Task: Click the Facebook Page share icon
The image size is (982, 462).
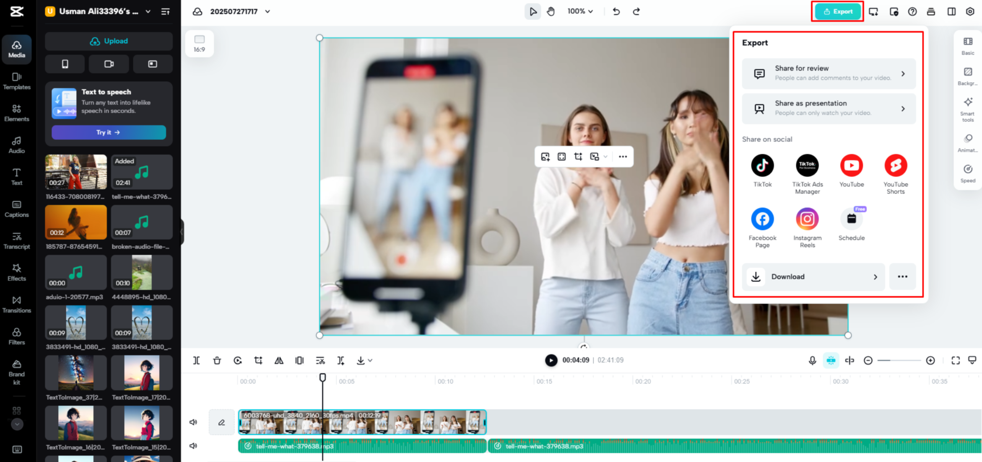Action: 762,219
